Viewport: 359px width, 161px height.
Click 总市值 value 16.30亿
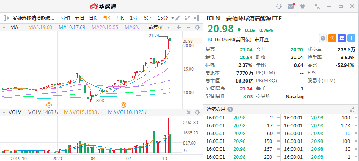click(244, 81)
